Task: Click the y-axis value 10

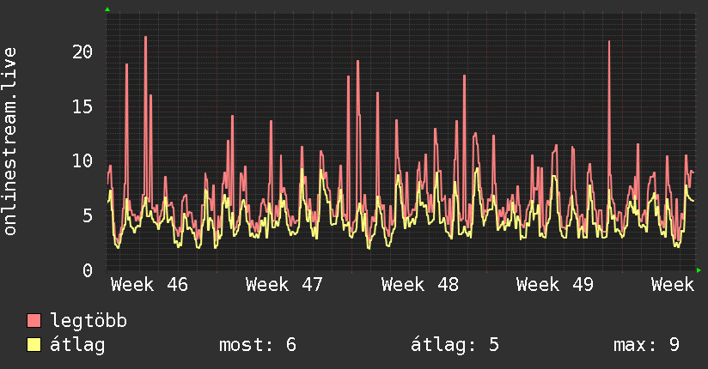Action: (x=82, y=161)
